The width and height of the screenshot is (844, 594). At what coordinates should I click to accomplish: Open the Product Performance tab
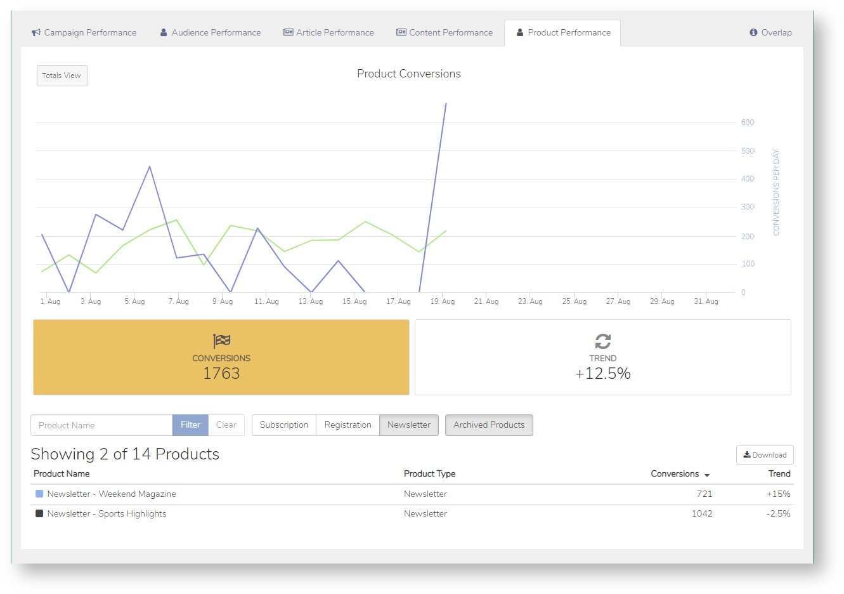(x=562, y=33)
